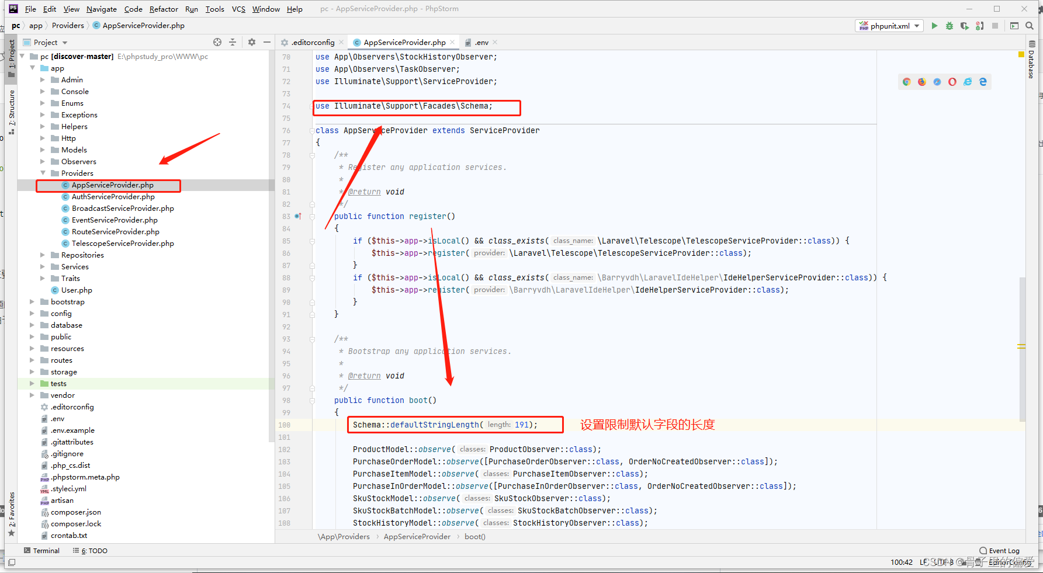The height and width of the screenshot is (573, 1043).
Task: Open the Terminal tool window
Action: (41, 550)
